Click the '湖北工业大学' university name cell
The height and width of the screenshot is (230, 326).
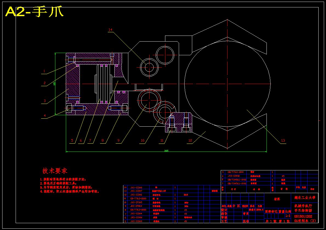[305, 198]
